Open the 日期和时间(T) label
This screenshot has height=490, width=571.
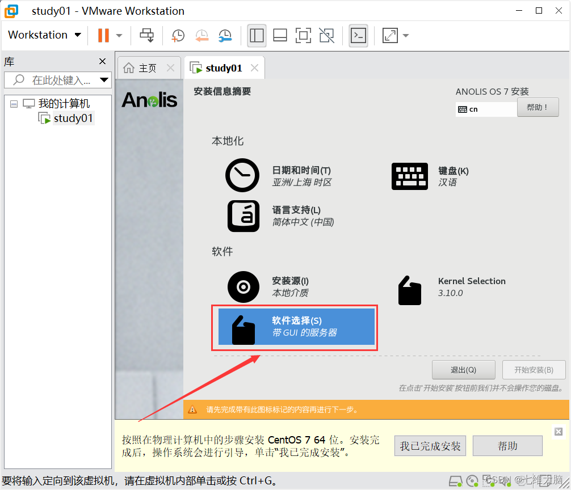(301, 170)
